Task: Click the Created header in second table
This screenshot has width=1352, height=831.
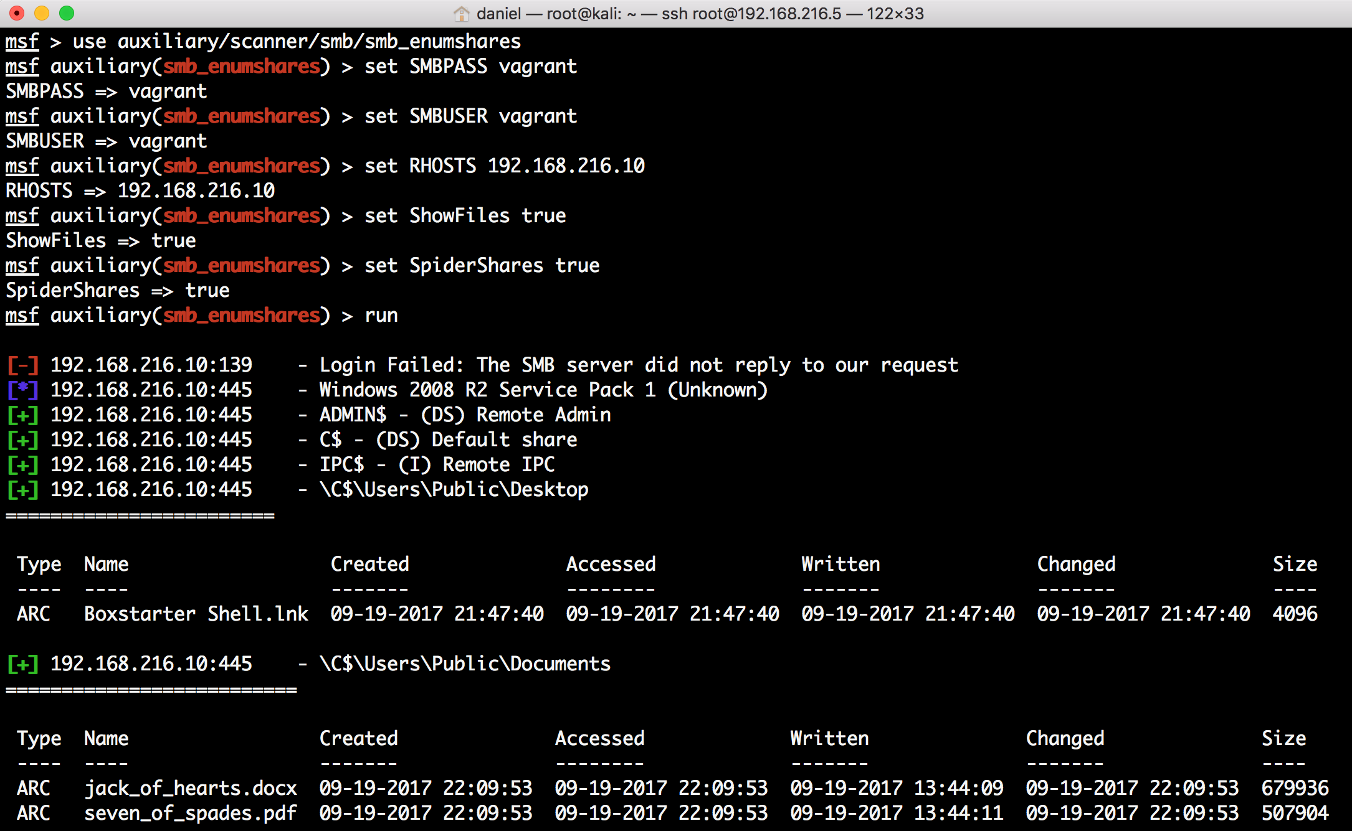Action: (x=358, y=738)
